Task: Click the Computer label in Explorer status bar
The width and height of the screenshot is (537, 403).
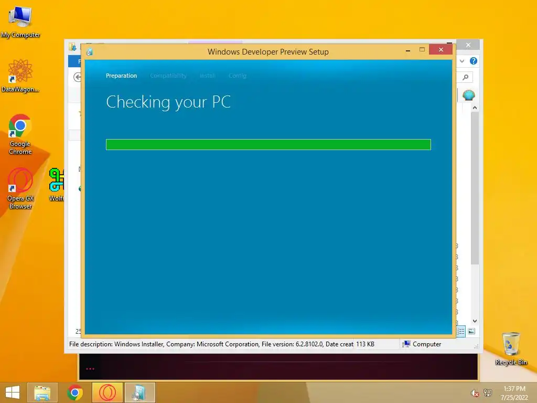Action: coord(427,344)
